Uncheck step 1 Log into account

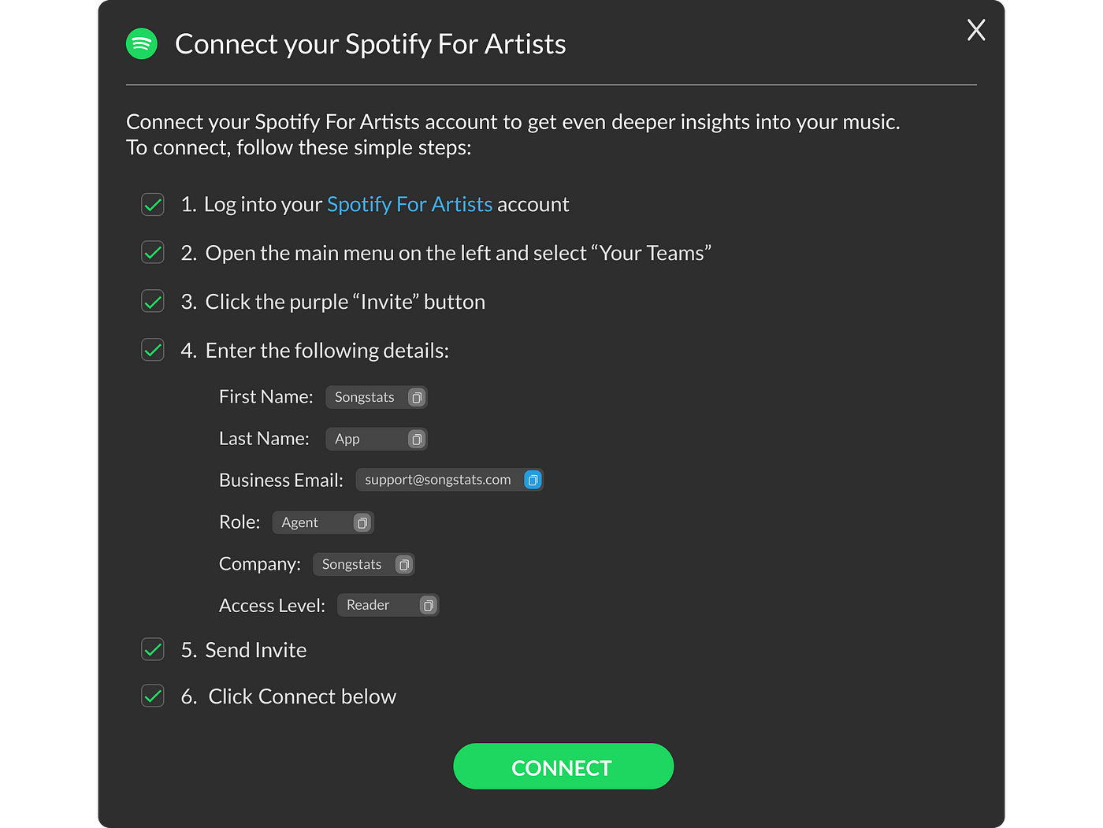click(153, 205)
